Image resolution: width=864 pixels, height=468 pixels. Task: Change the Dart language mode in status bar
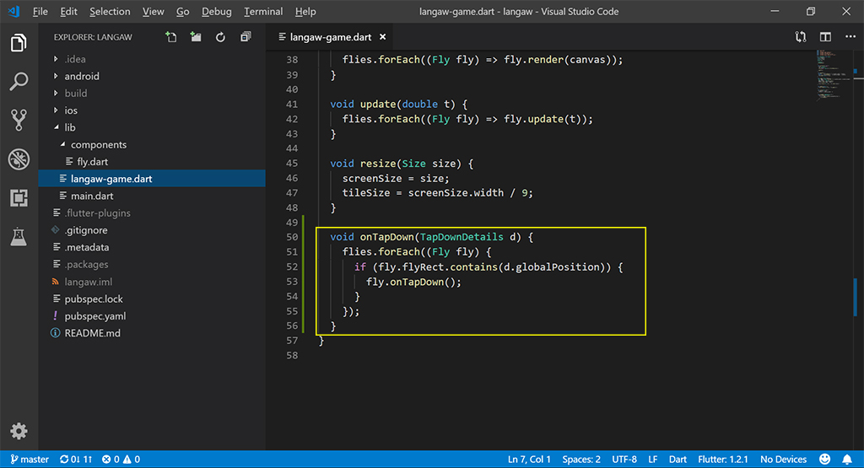[x=678, y=460]
